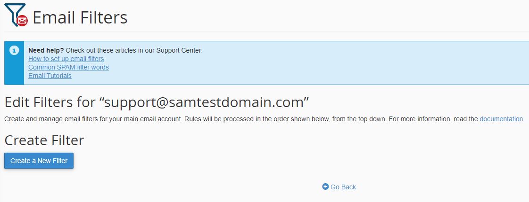Viewport: 529px width, 202px height.
Task: Click the "Email Filters" page title
Action: click(x=80, y=18)
